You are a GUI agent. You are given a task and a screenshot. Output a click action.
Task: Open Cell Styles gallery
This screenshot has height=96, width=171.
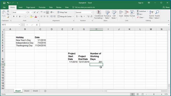[114, 15]
